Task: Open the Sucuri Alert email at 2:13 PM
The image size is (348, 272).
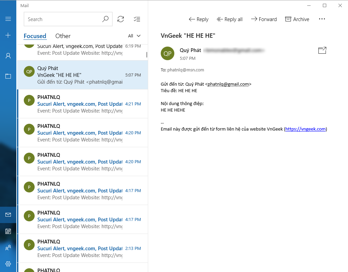Action: pos(82,248)
